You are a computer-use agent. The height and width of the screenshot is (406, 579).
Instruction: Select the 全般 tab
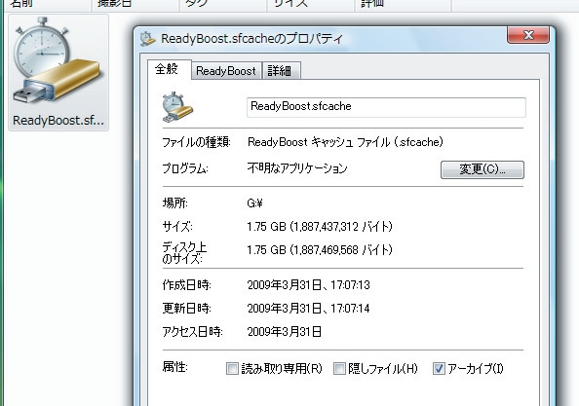(169, 69)
